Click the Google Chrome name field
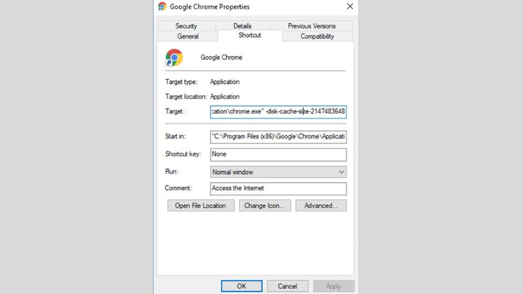This screenshot has width=523, height=294. tap(222, 57)
